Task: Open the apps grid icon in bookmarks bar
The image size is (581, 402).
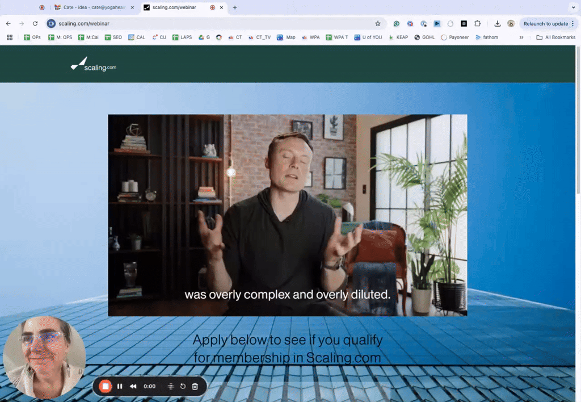Action: pyautogui.click(x=10, y=37)
